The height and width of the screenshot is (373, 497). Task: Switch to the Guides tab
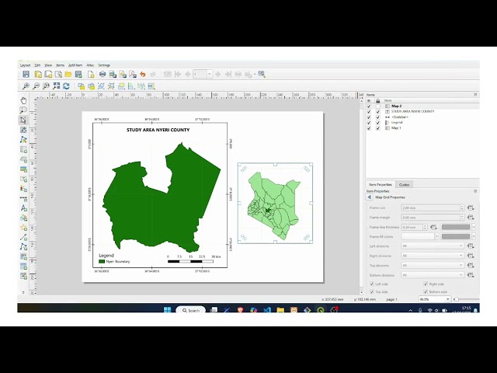point(404,185)
